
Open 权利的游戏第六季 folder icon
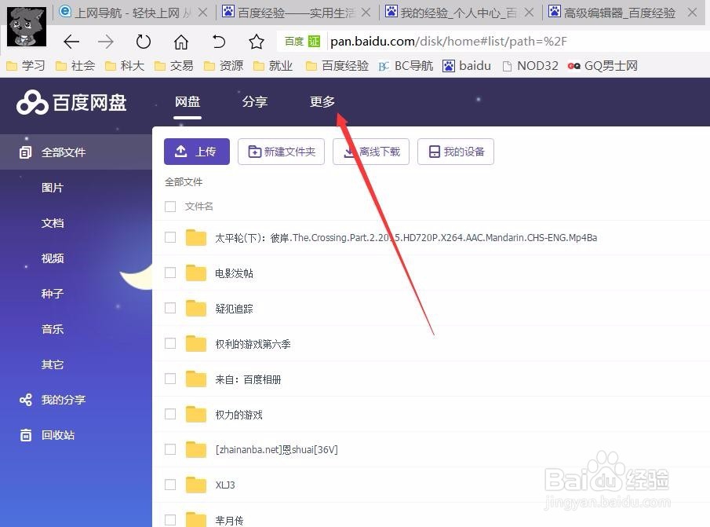tap(196, 343)
